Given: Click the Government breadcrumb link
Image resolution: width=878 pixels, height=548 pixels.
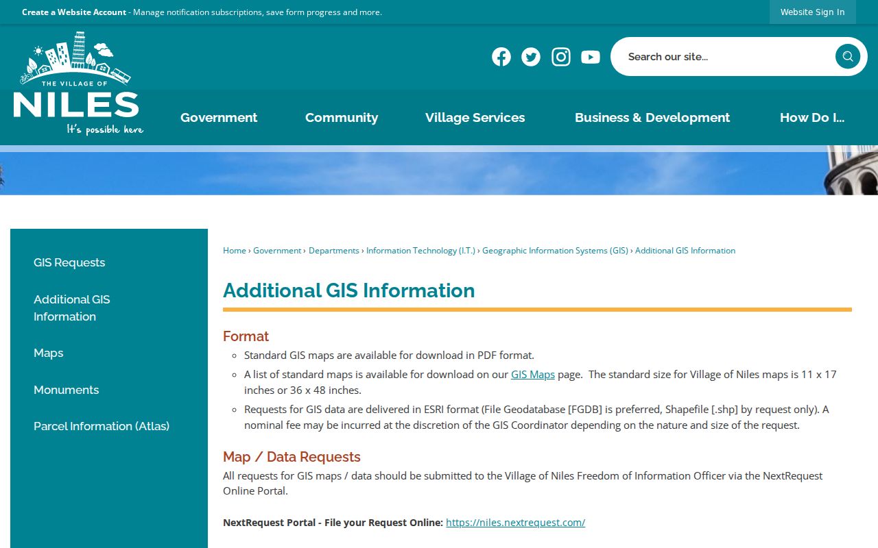Looking at the screenshot, I should 277,251.
